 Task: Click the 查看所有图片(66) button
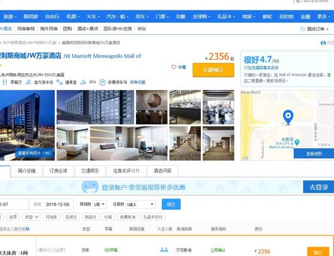pos(35,153)
